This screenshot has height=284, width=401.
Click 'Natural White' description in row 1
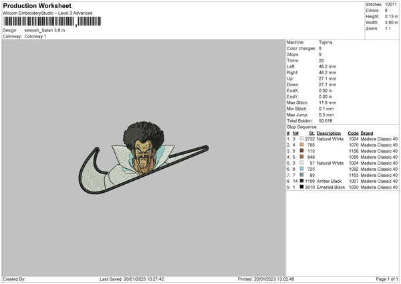click(330, 139)
